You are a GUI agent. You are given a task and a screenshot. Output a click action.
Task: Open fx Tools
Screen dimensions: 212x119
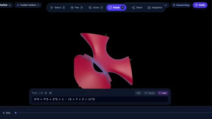(149, 93)
